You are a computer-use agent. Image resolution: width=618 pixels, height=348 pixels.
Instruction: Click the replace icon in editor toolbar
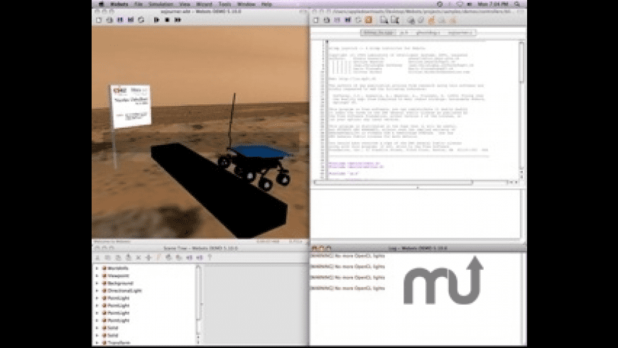(x=394, y=20)
